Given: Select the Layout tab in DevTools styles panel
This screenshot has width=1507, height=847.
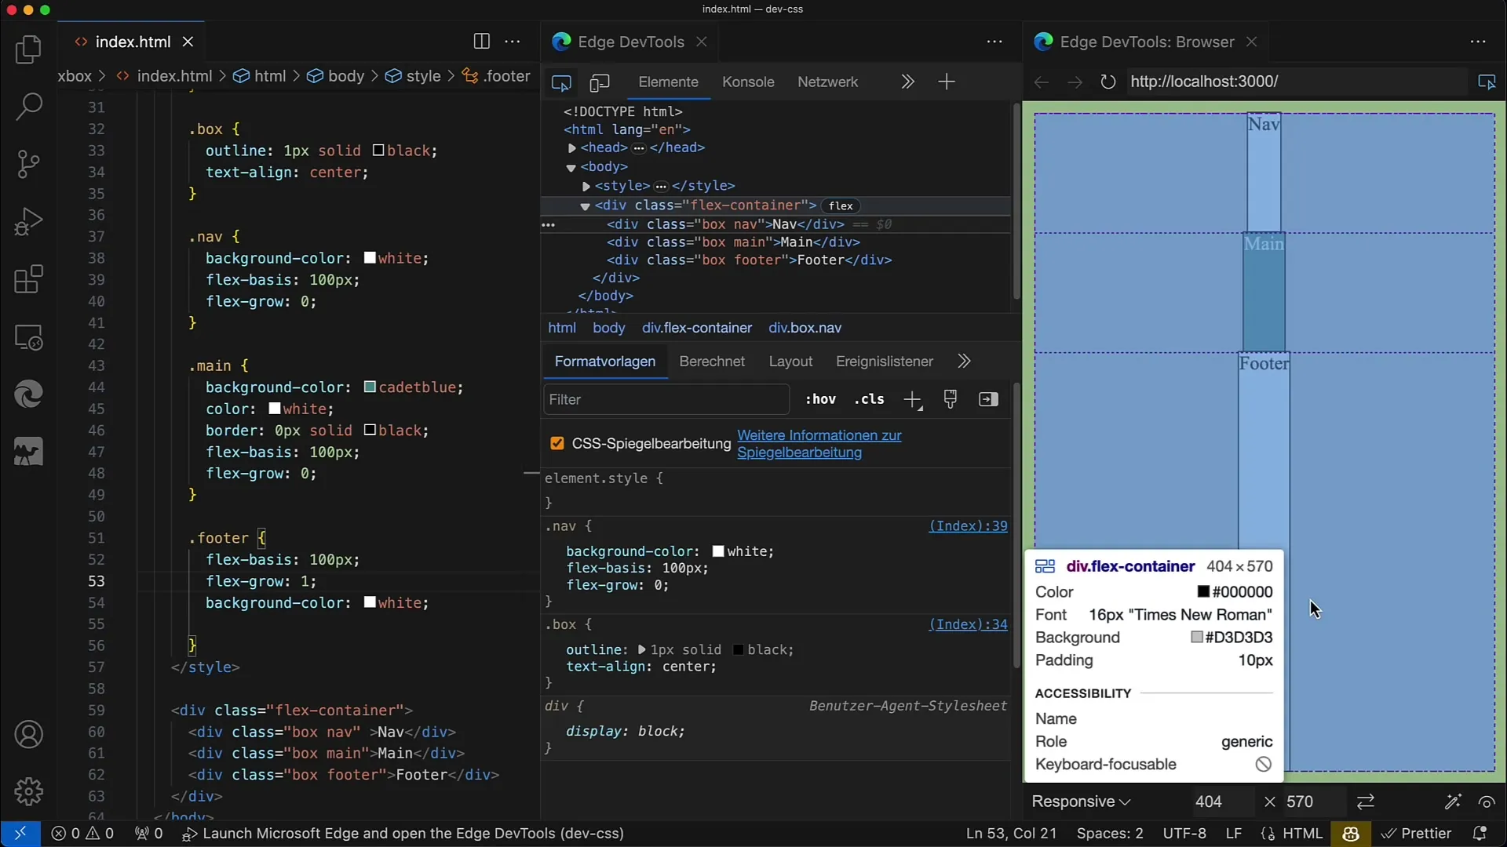Looking at the screenshot, I should 790,361.
